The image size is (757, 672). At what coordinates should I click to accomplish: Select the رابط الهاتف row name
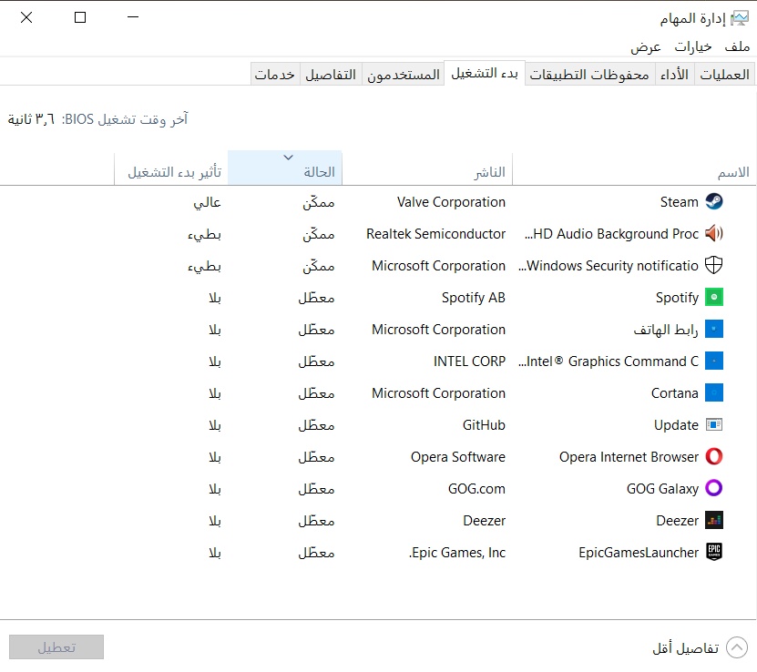click(x=666, y=330)
